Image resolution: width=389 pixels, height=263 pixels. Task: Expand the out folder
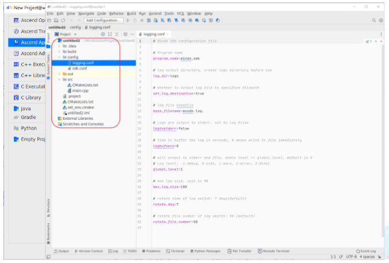pos(59,74)
